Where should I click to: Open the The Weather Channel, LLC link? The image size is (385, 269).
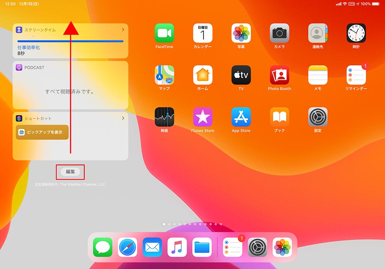tap(83, 185)
